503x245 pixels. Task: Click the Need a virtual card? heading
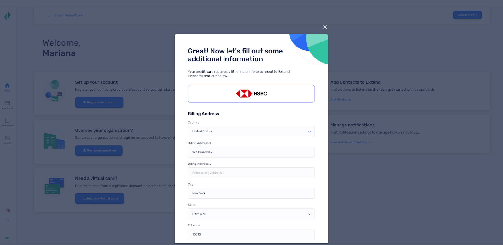pos(96,178)
